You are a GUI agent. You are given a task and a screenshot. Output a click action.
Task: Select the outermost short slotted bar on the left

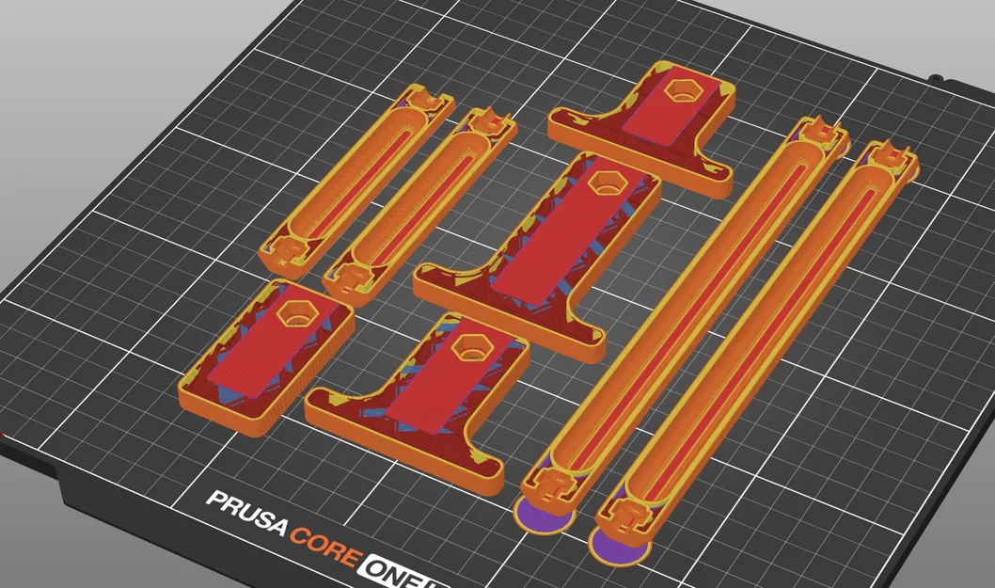click(357, 180)
